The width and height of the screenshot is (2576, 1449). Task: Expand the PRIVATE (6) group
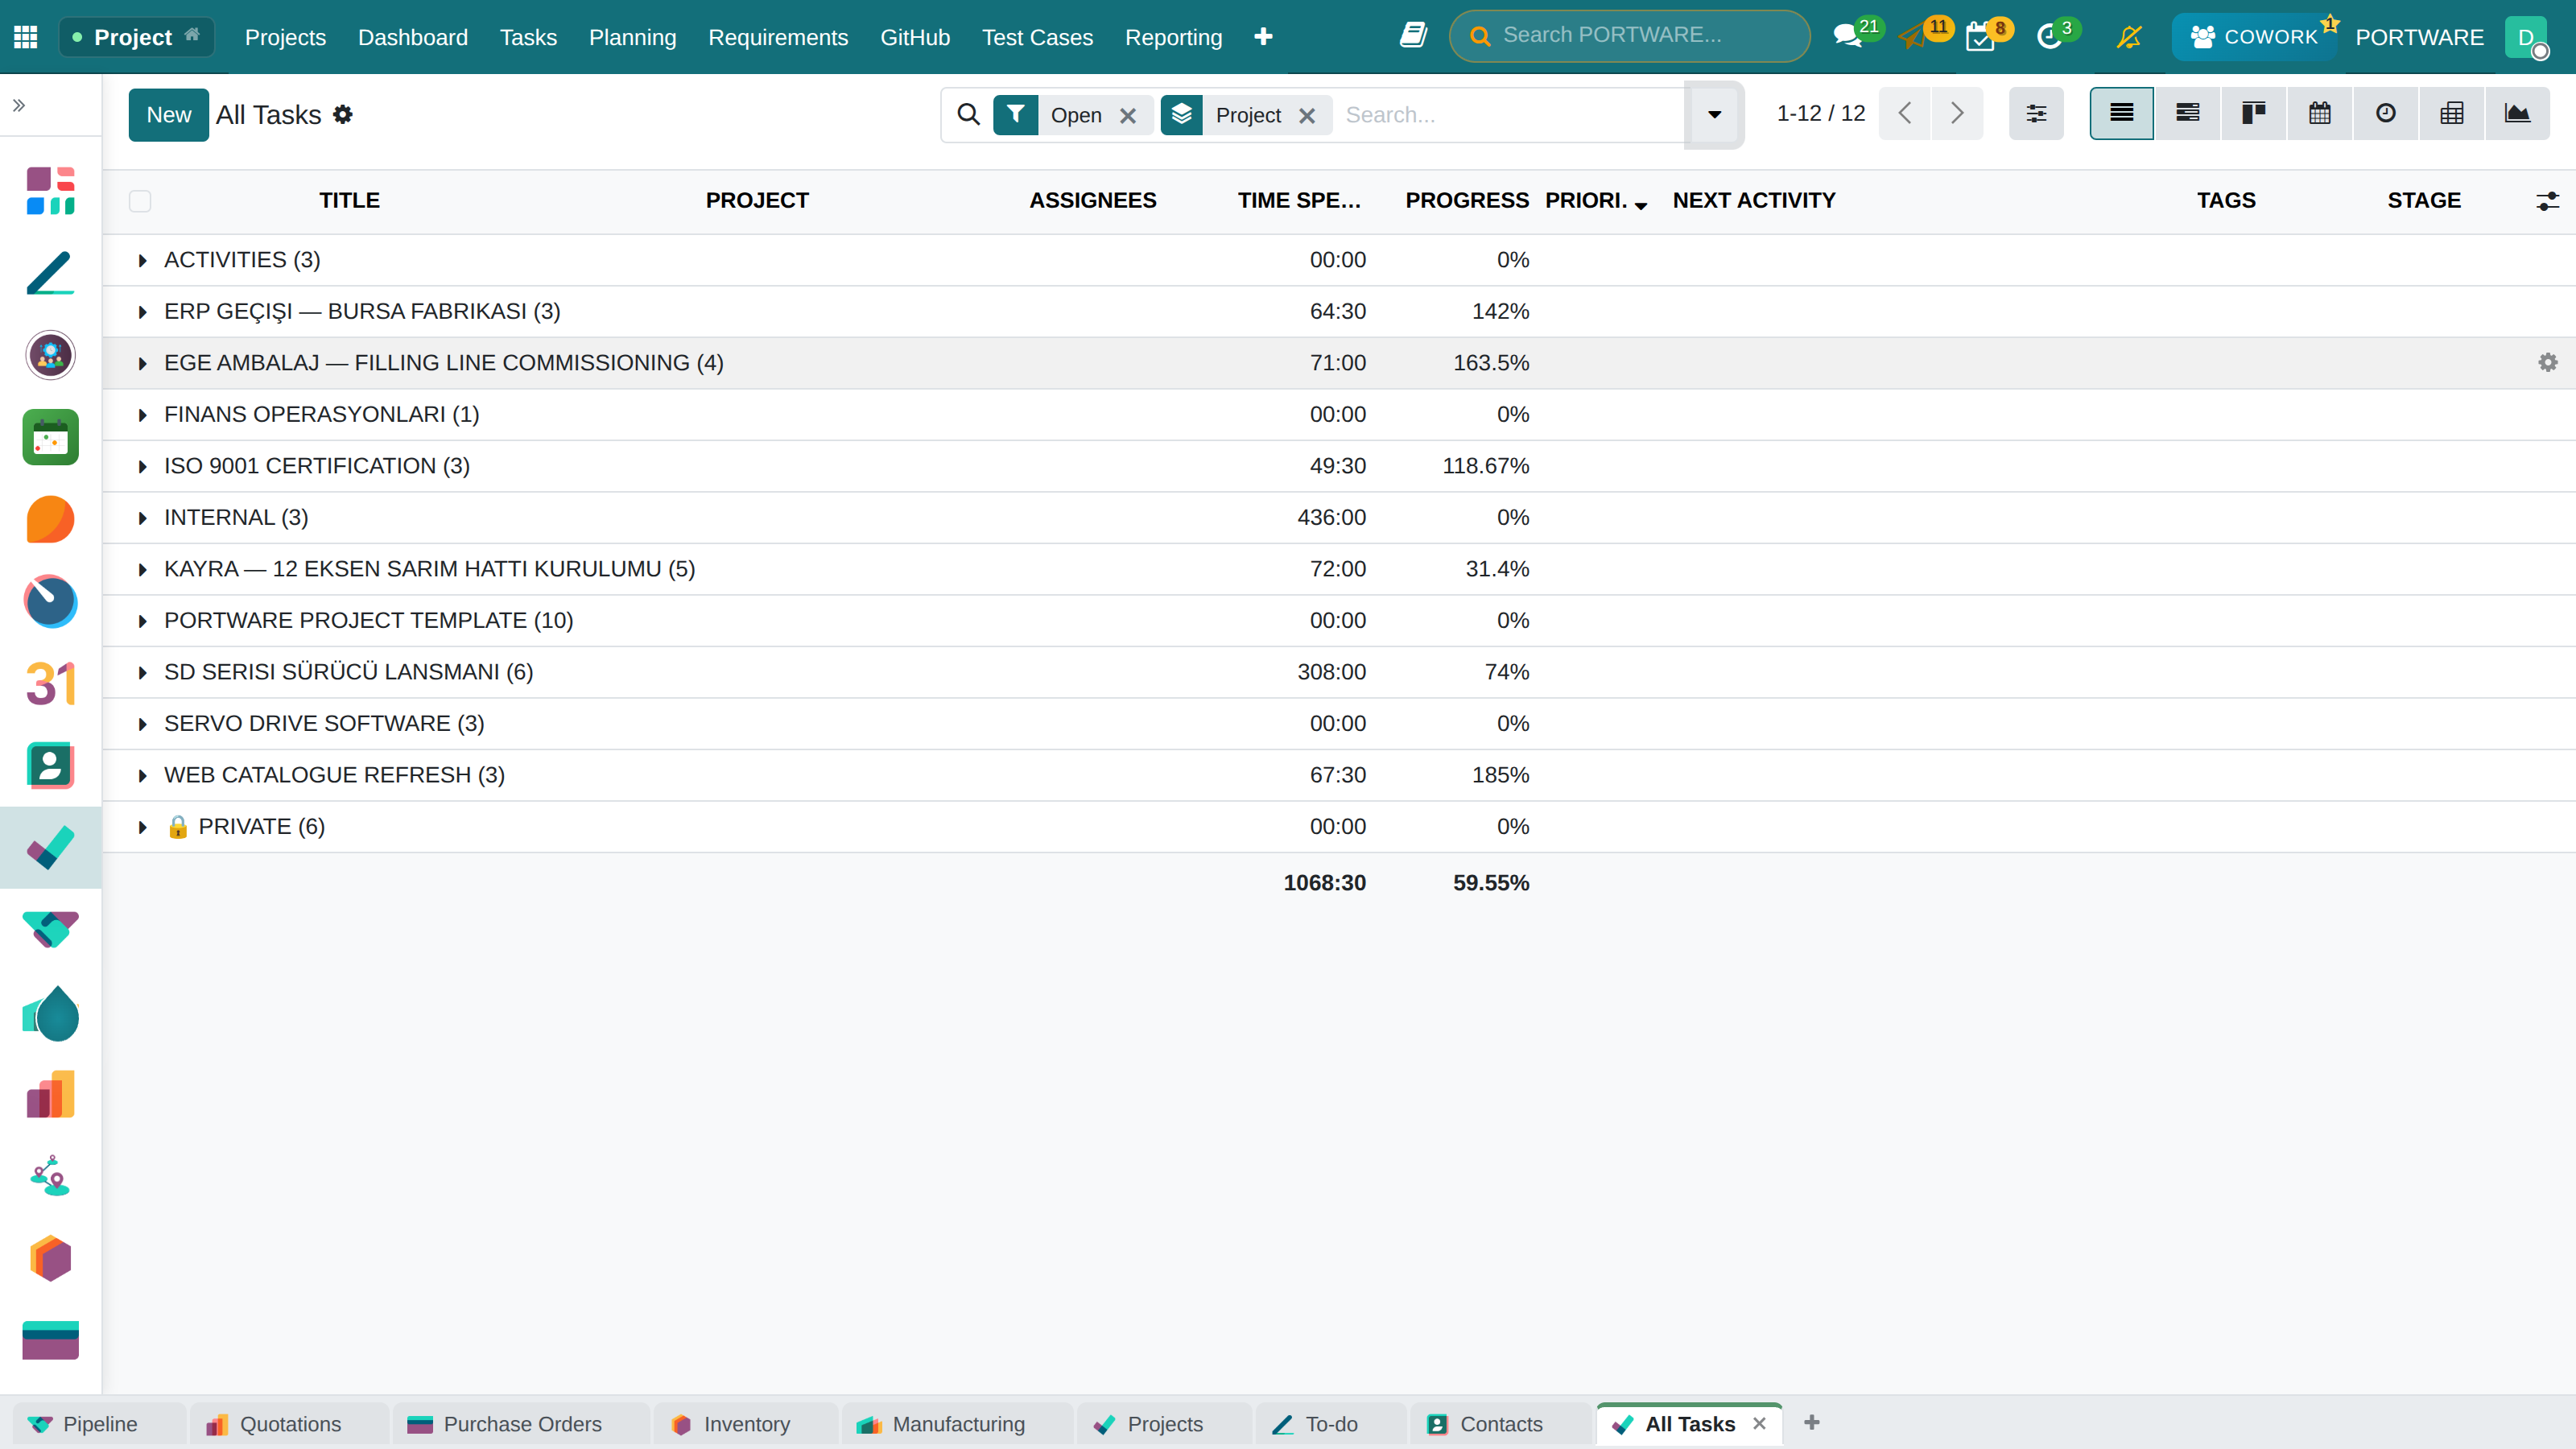142,827
